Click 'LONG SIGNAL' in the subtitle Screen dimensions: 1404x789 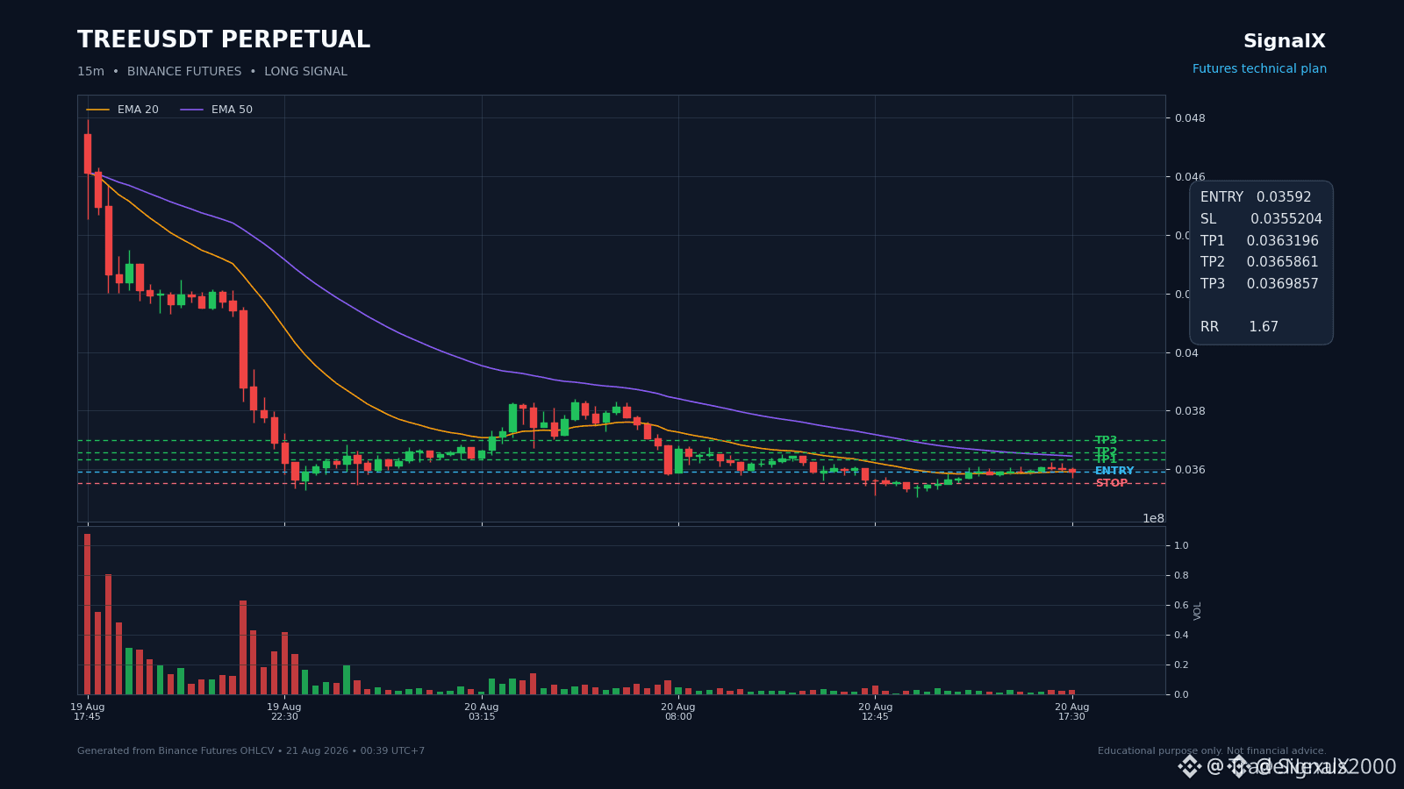(x=305, y=72)
